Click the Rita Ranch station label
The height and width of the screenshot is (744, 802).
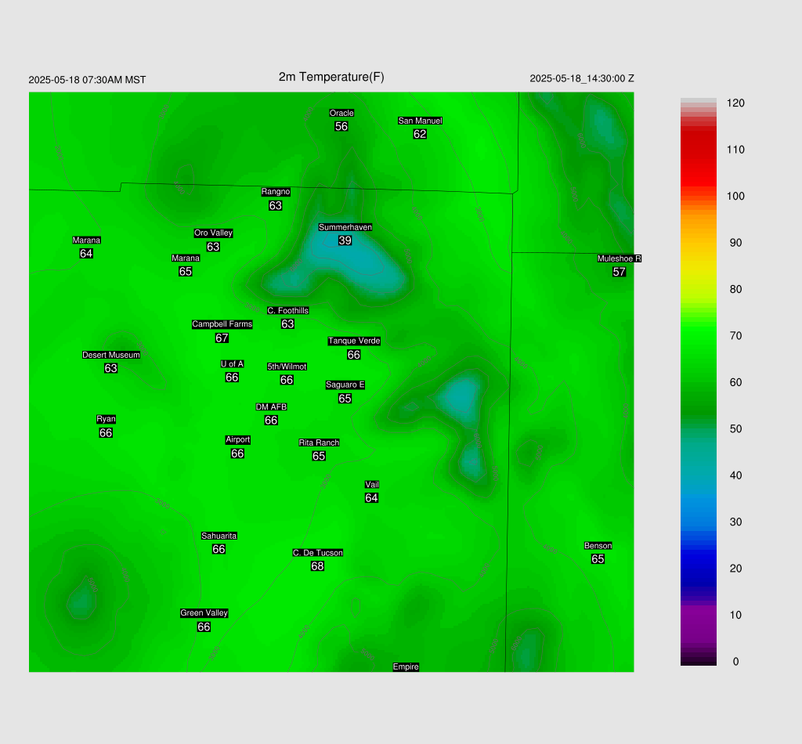pos(320,442)
